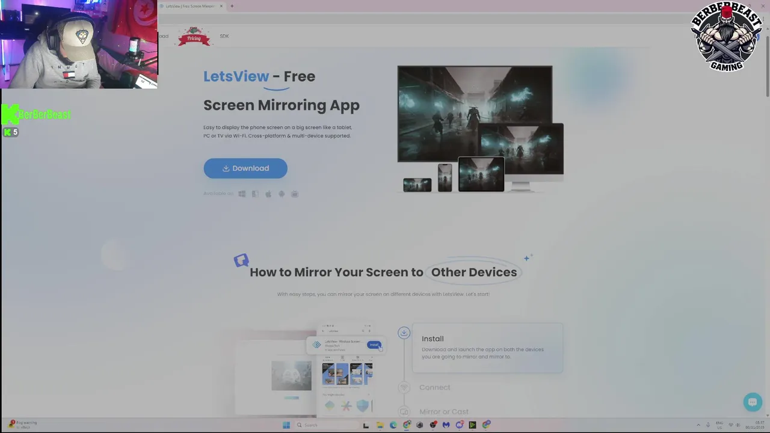Open the Windows Start menu
770x433 pixels.
point(286,425)
